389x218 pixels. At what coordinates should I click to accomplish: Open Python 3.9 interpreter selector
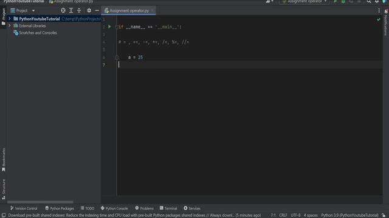pyautogui.click(x=350, y=216)
